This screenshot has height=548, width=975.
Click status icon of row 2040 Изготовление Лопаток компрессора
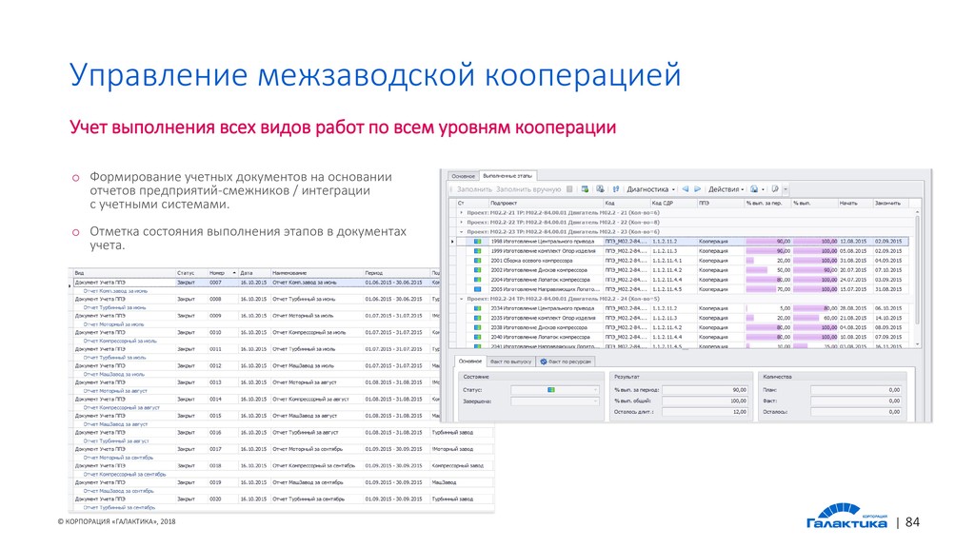click(478, 337)
